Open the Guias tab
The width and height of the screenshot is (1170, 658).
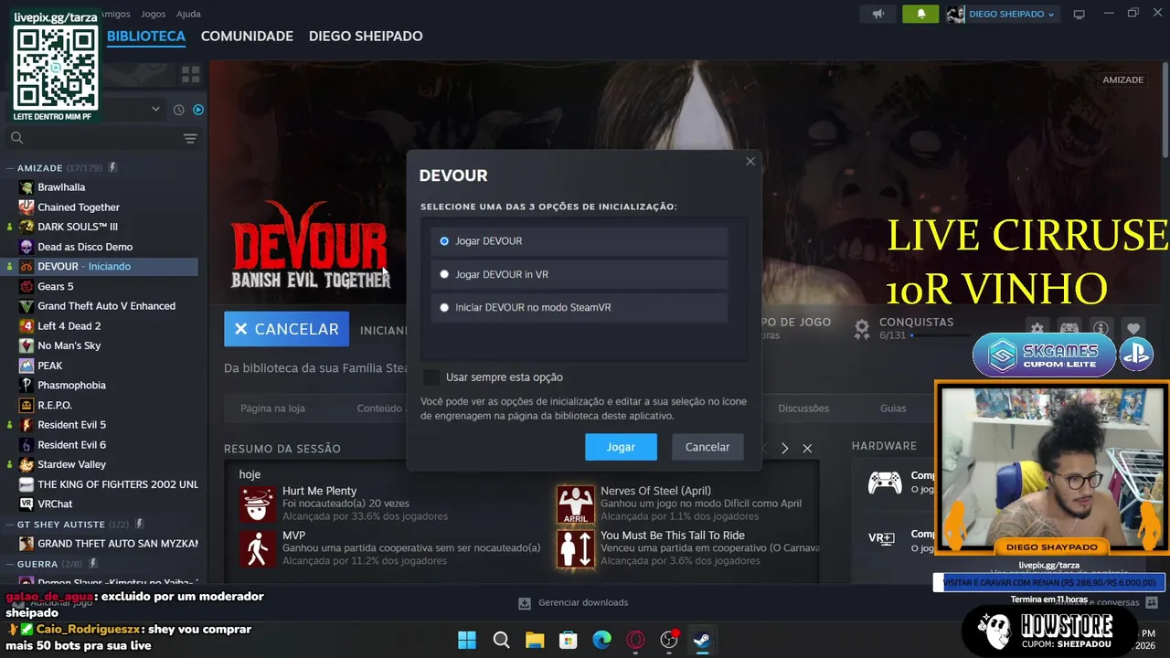pyautogui.click(x=893, y=409)
